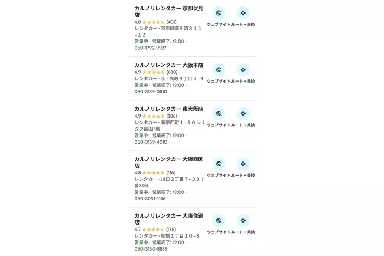Open website for 大阪本店

tap(219, 70)
